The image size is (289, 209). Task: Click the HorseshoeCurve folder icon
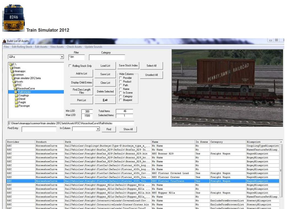15,88
